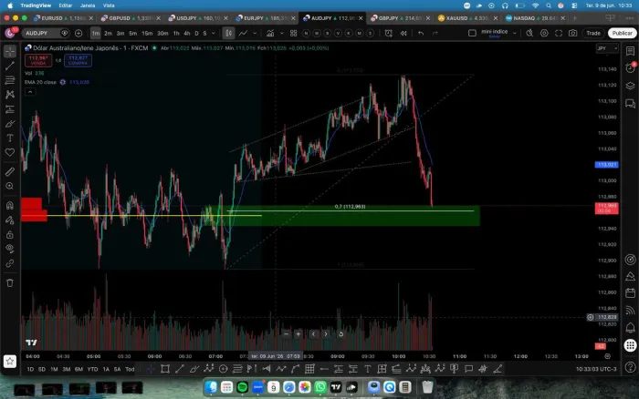Image resolution: width=639 pixels, height=399 pixels.
Task: Expand the chart style dropdown arrow
Action: click(255, 33)
